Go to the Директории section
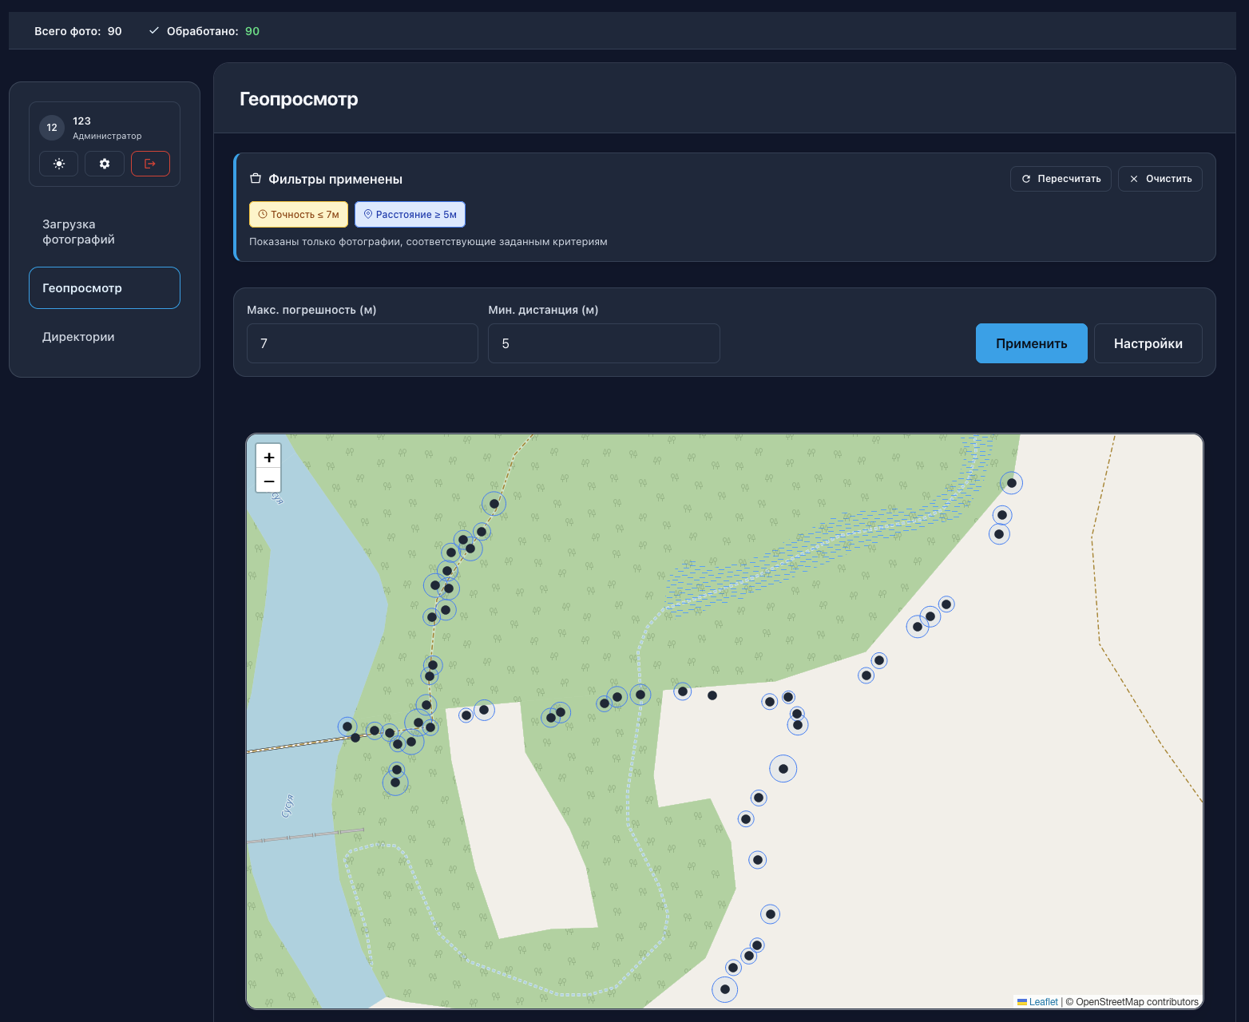The image size is (1249, 1022). point(78,337)
